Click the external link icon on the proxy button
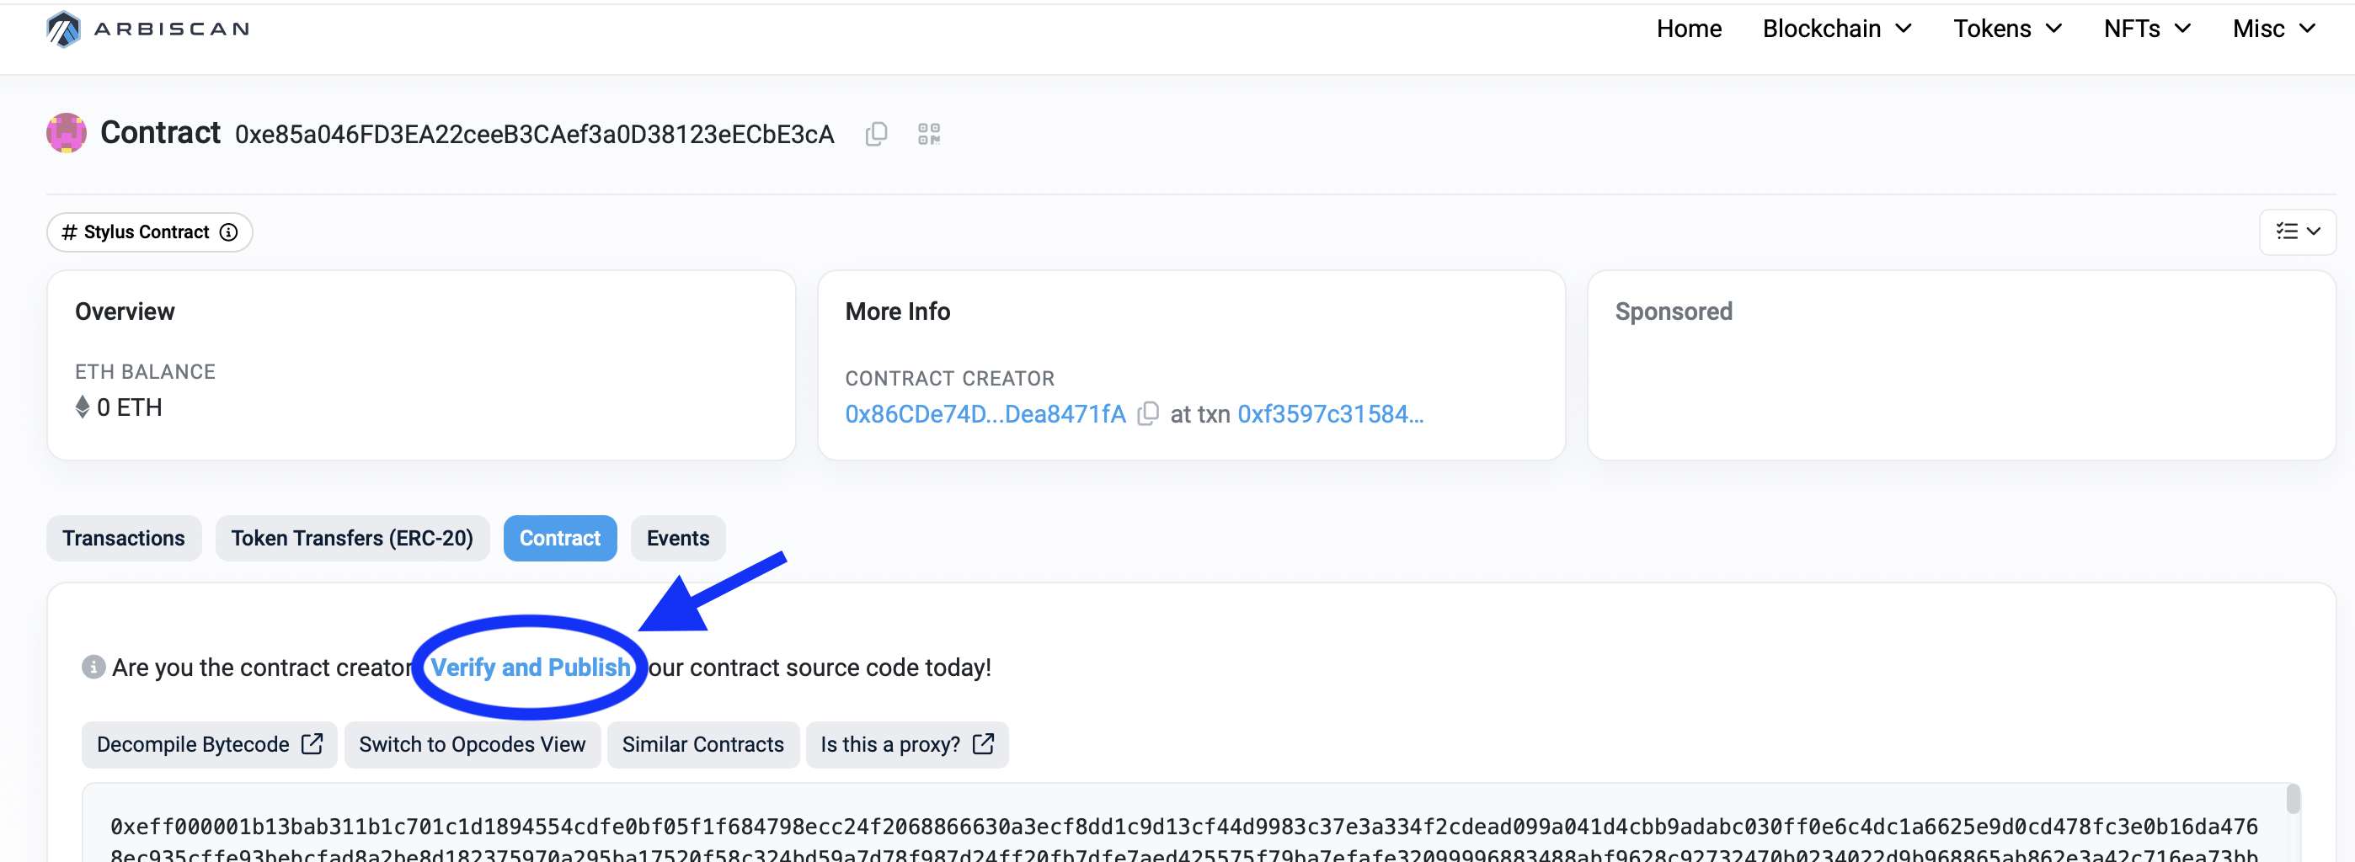2355x862 pixels. click(984, 744)
